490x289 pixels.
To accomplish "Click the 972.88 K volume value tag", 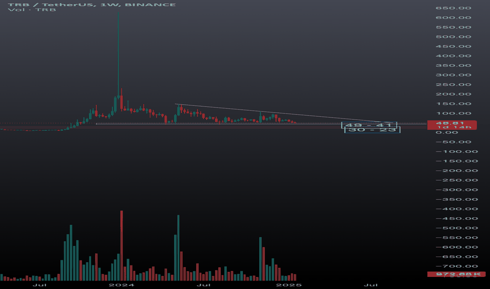I will coord(456,274).
